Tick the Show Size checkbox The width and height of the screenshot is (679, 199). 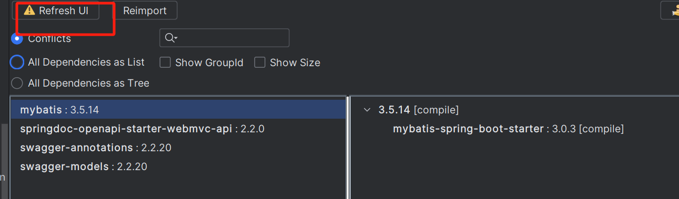[x=260, y=62]
